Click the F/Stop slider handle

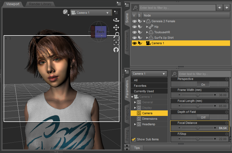[197, 139]
